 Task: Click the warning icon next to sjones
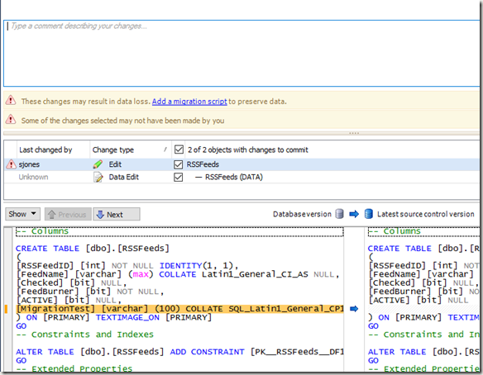(x=12, y=164)
